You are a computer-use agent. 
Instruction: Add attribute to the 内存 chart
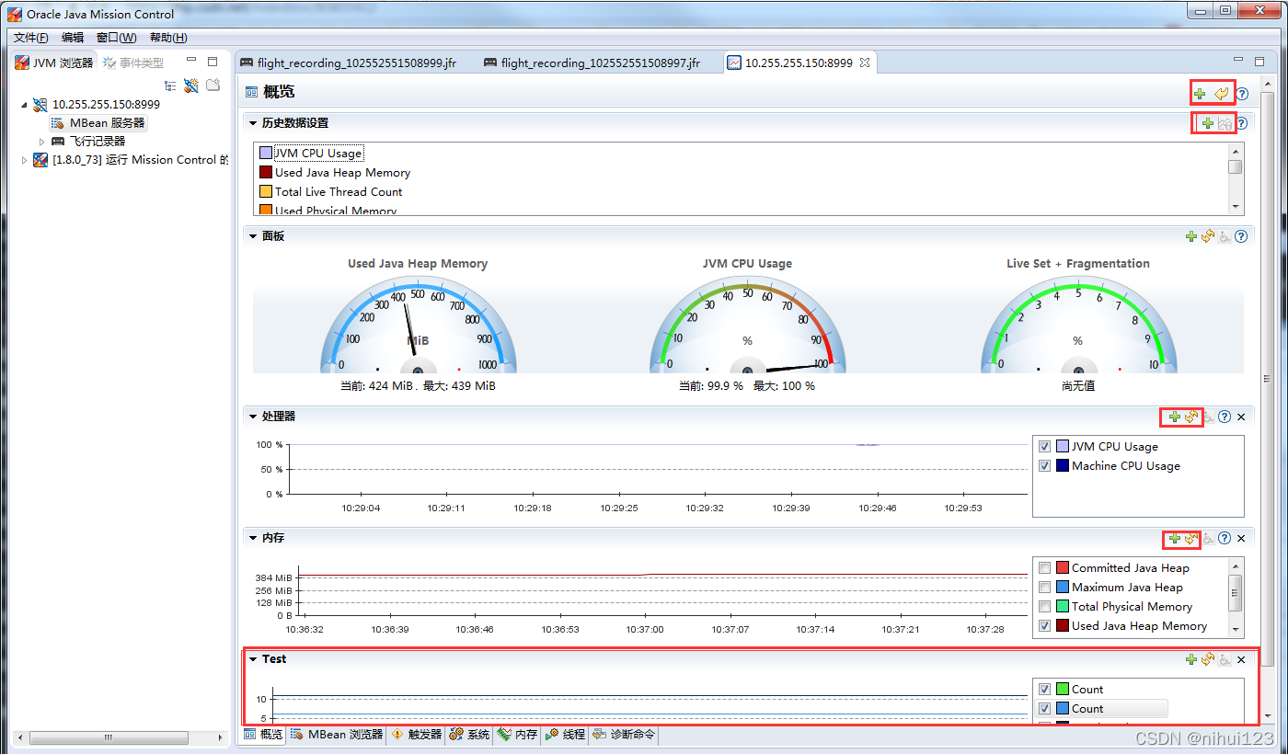1175,539
